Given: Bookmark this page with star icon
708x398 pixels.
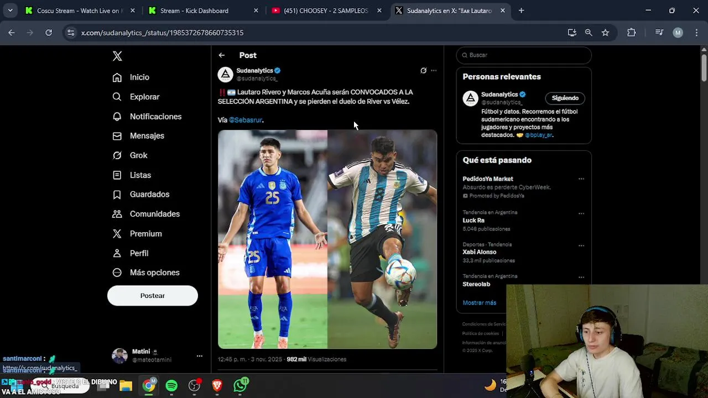Looking at the screenshot, I should click(605, 33).
